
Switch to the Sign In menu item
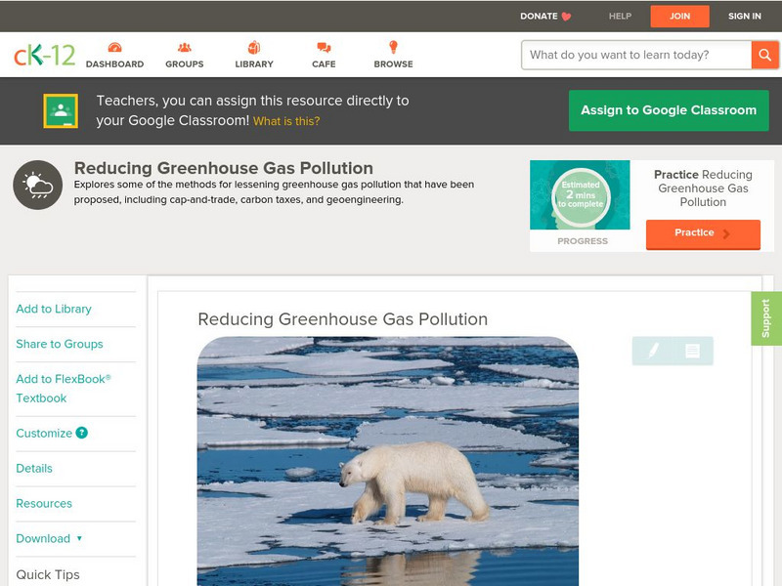coord(744,16)
